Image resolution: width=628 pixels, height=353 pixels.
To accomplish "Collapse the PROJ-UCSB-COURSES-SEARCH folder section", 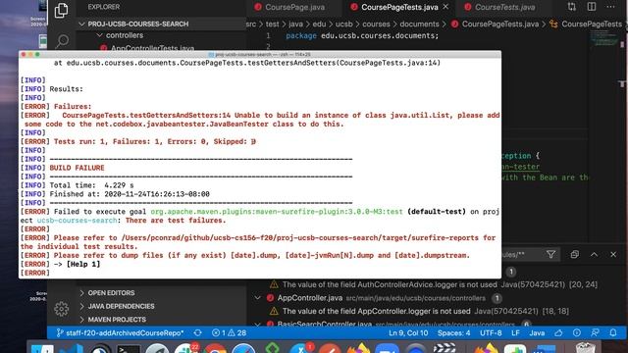I will click(82, 24).
